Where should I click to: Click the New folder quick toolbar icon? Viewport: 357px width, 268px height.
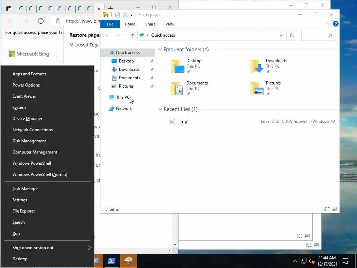click(x=125, y=15)
